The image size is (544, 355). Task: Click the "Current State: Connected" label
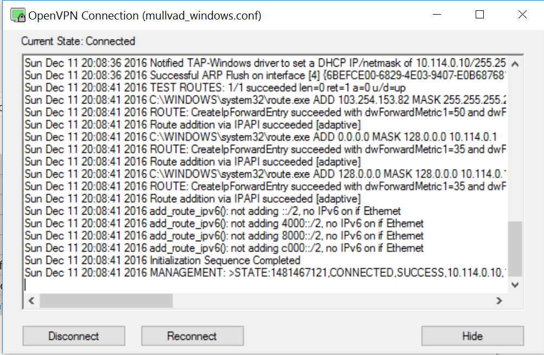[x=78, y=41]
